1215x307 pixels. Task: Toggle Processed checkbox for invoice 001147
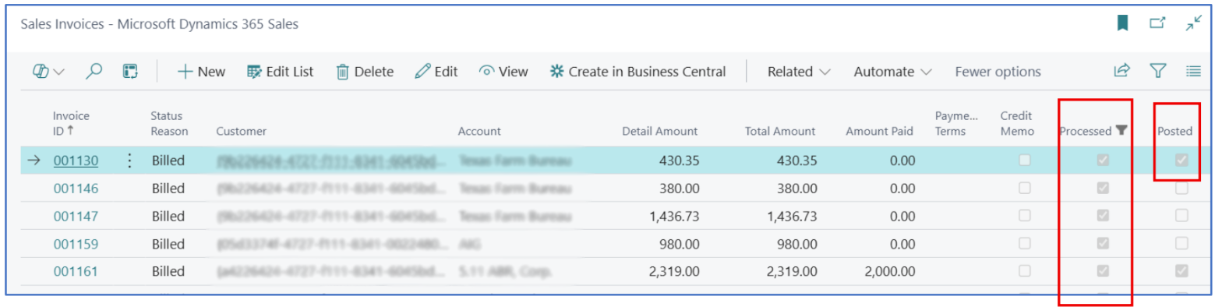[x=1102, y=216]
